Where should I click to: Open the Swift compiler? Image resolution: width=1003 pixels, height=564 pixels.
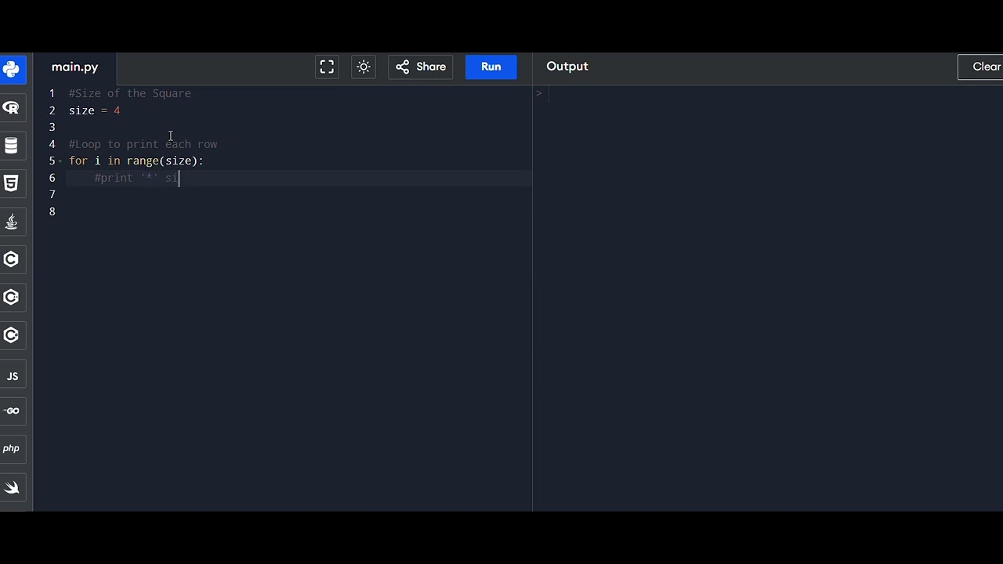click(x=12, y=488)
